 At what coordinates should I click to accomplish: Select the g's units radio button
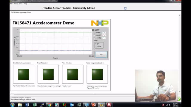point(96,44)
